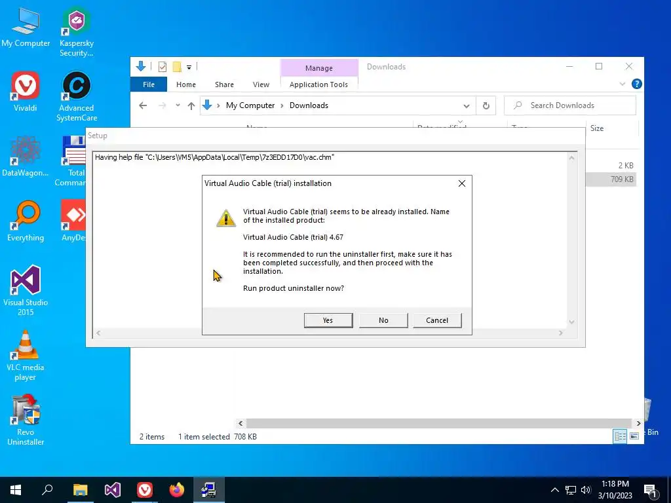This screenshot has width=671, height=503.
Task: Switch to large icons view layout
Action: coord(634,436)
